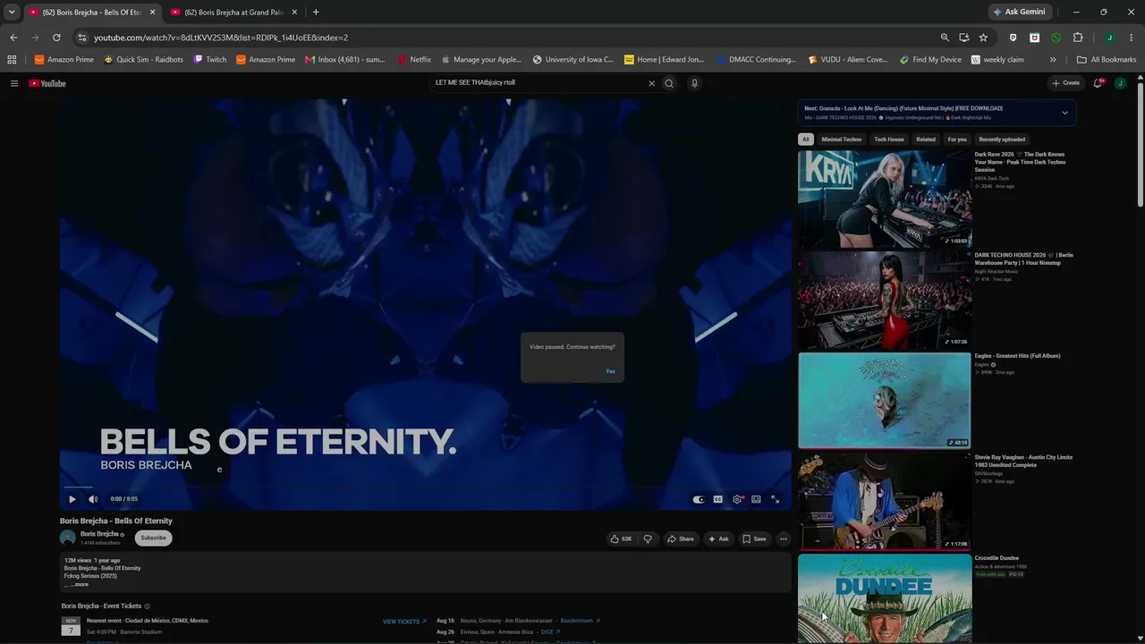The width and height of the screenshot is (1145, 644).
Task: Open the Netflix bookmark
Action: 414,60
